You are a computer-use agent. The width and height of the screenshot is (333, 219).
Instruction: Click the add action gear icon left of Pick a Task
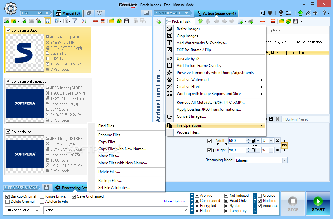pyautogui.click(x=159, y=21)
